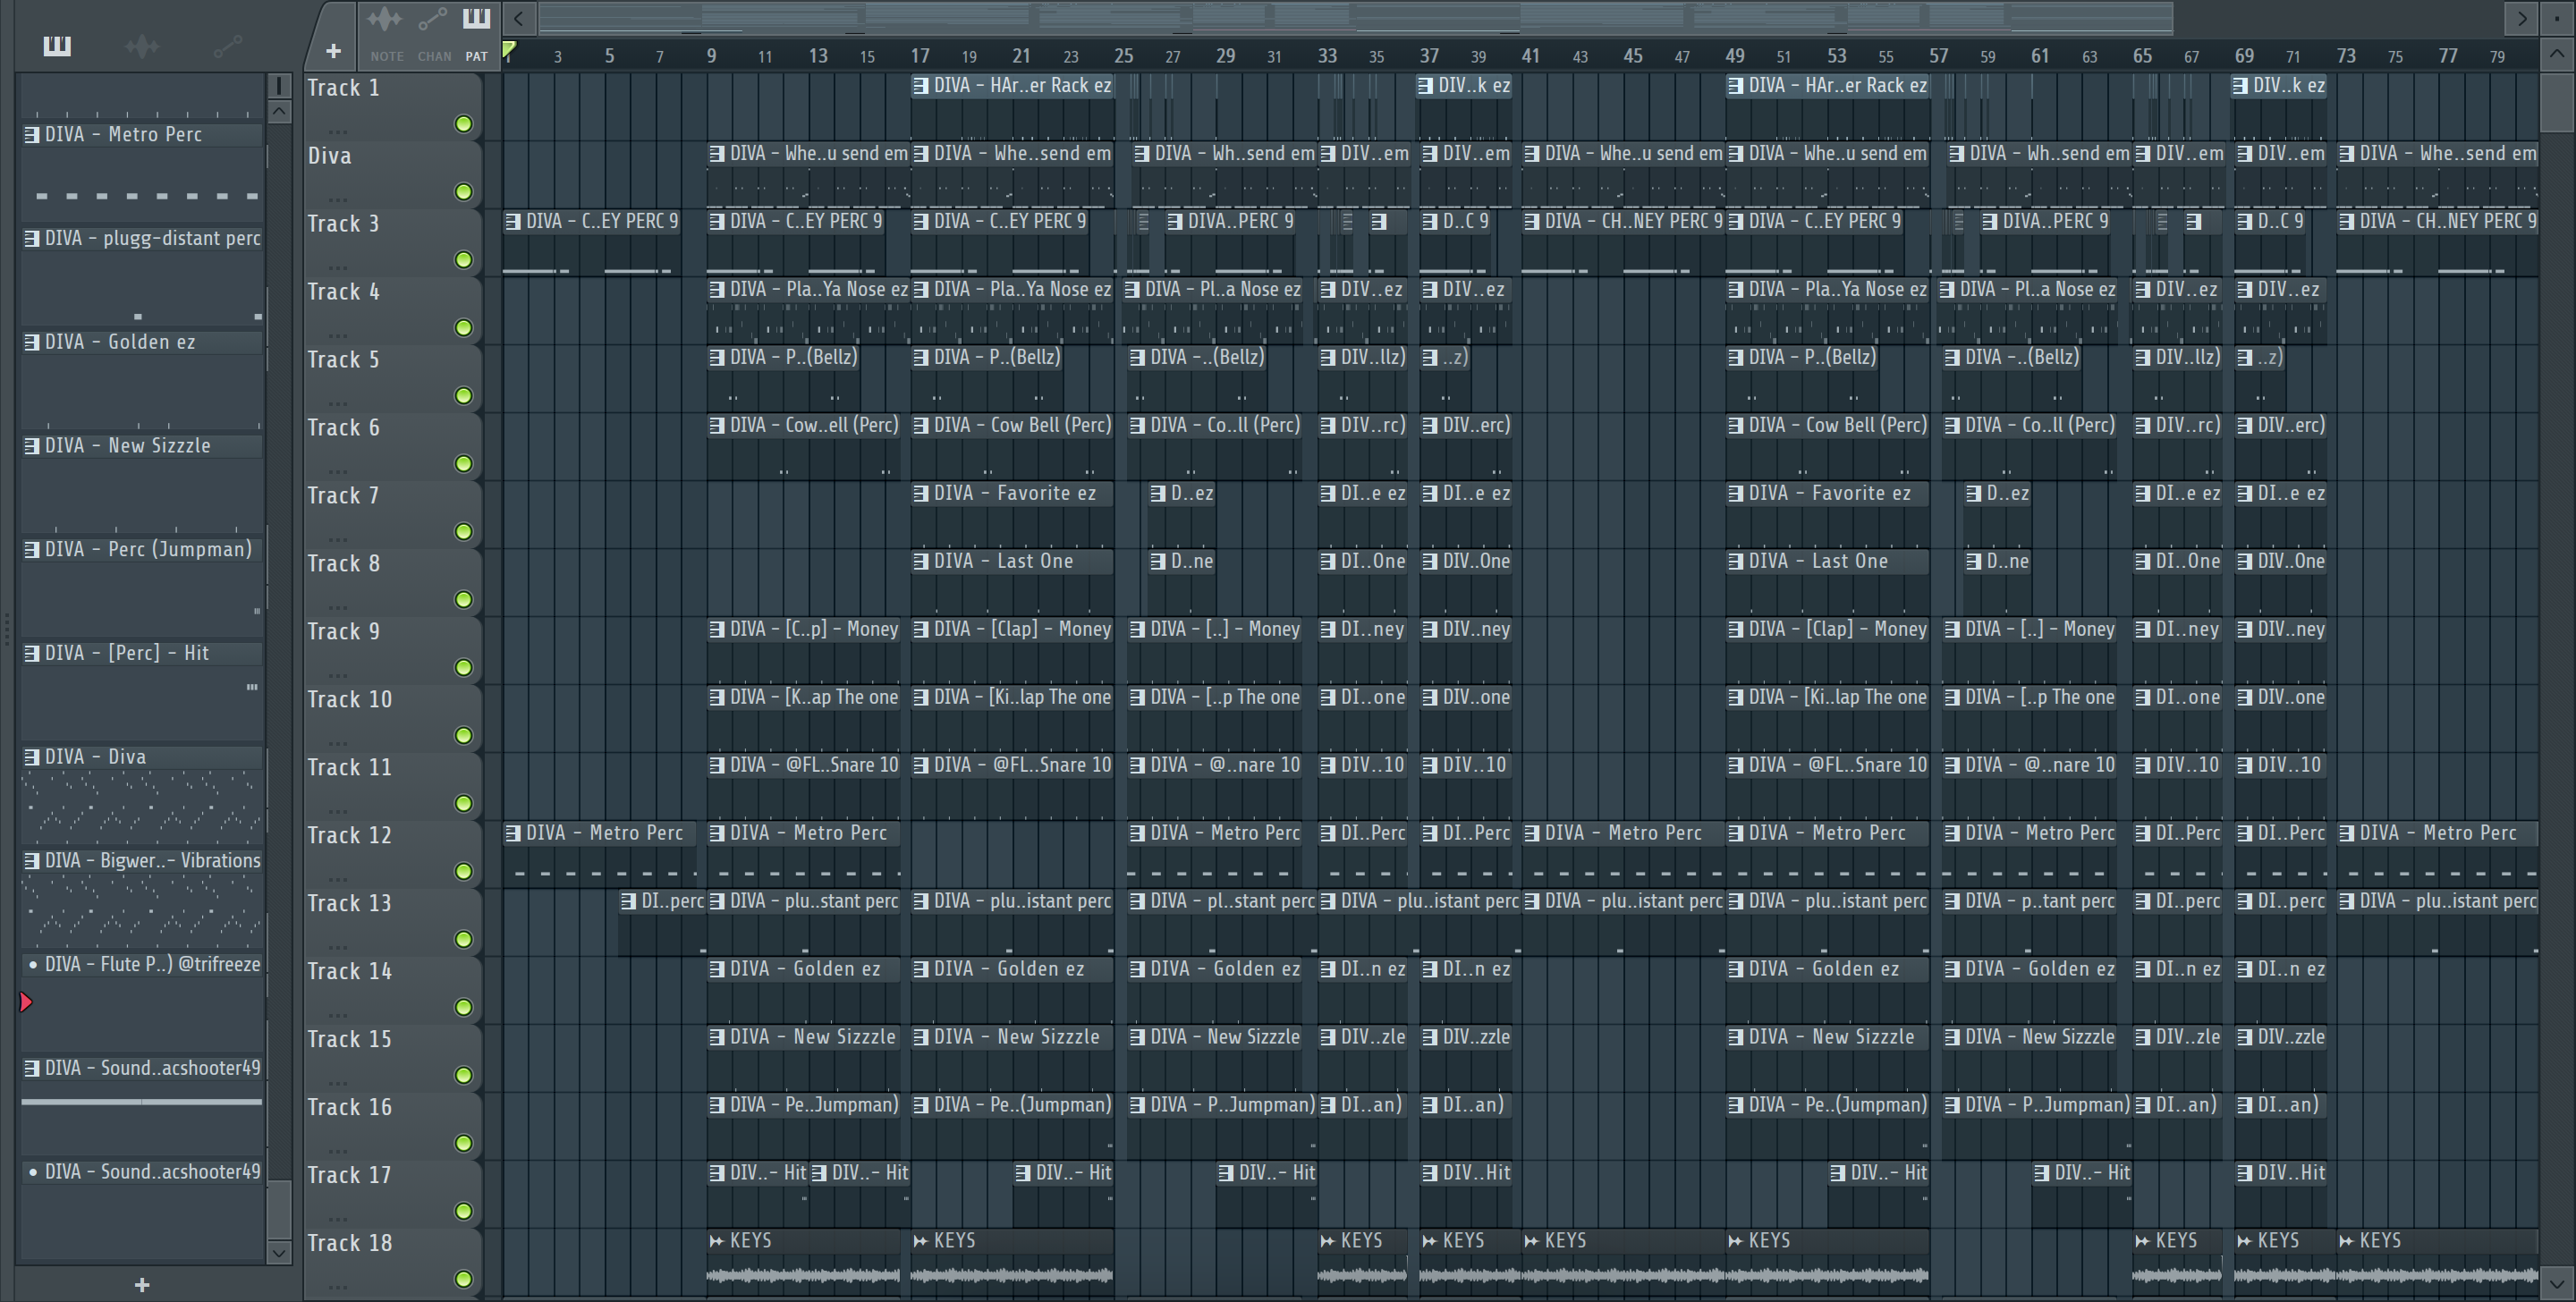Mute Track 12 with its green light
The width and height of the screenshot is (2576, 1302).
point(463,872)
